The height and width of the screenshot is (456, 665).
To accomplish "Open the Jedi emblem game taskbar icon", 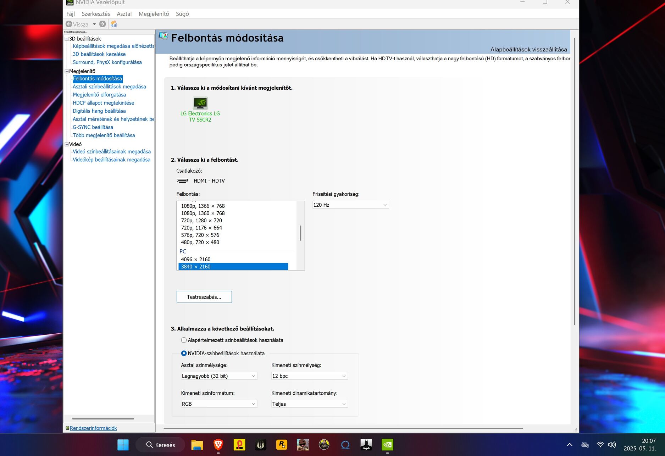I will [x=261, y=445].
